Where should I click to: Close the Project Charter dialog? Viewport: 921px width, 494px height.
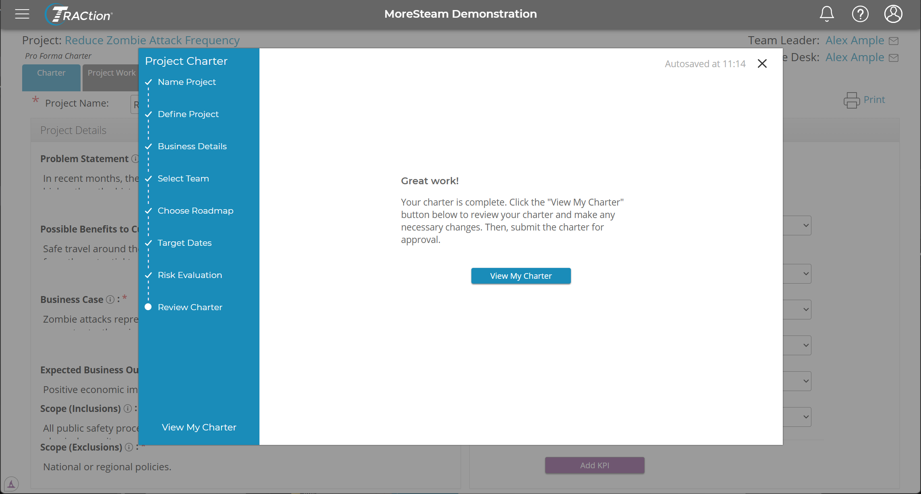click(762, 64)
